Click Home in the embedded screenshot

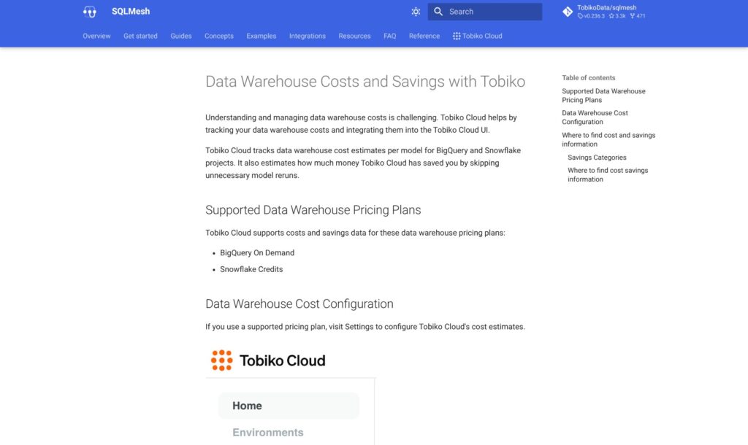[288, 406]
